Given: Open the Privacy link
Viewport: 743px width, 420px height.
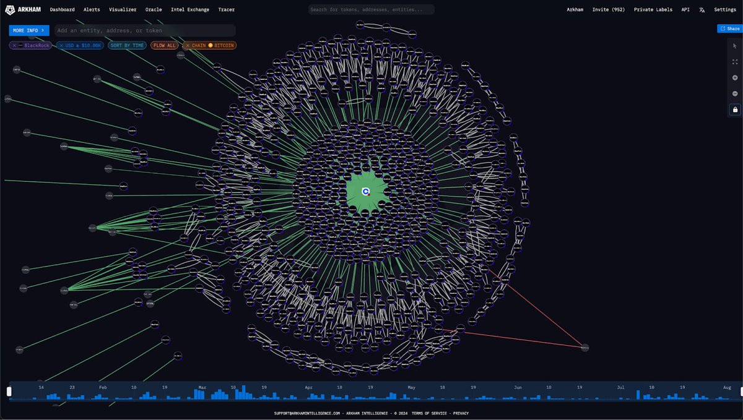Looking at the screenshot, I should pyautogui.click(x=461, y=413).
